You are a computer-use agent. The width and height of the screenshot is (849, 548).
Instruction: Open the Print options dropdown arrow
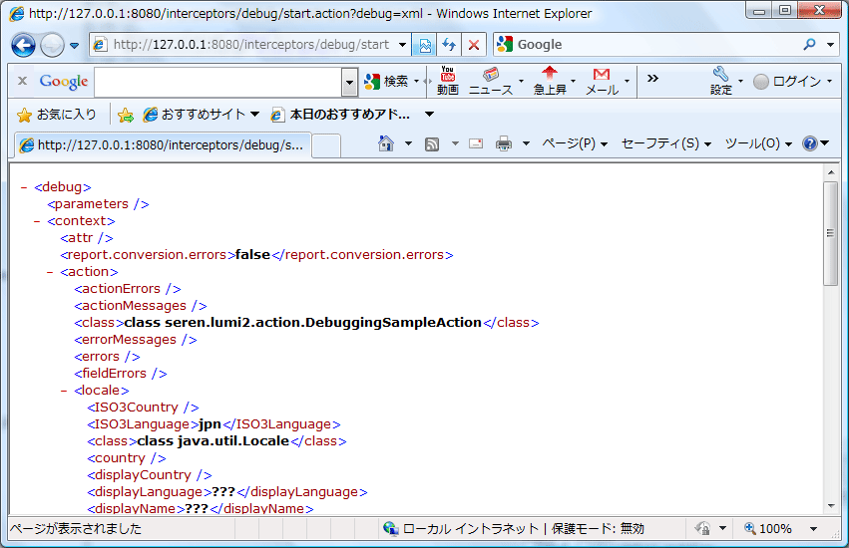tap(526, 143)
